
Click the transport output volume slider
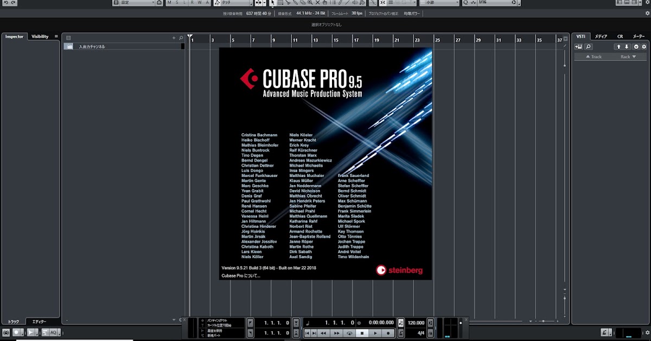coord(461,327)
